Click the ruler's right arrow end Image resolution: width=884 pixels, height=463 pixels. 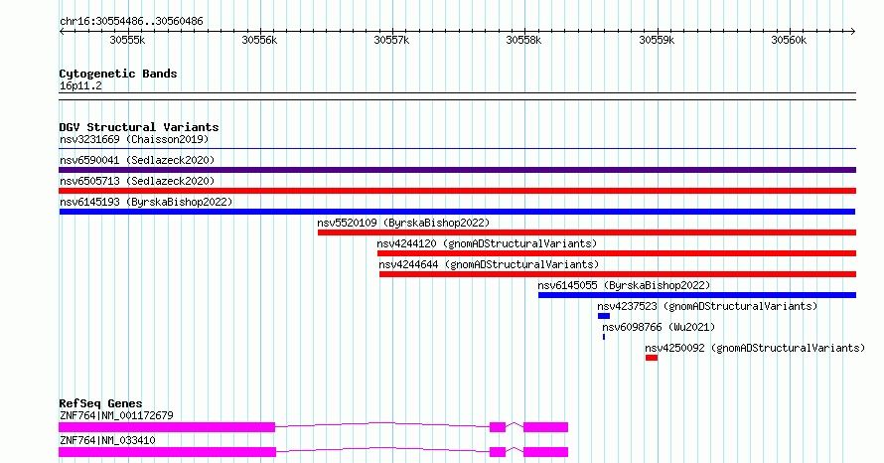(852, 31)
